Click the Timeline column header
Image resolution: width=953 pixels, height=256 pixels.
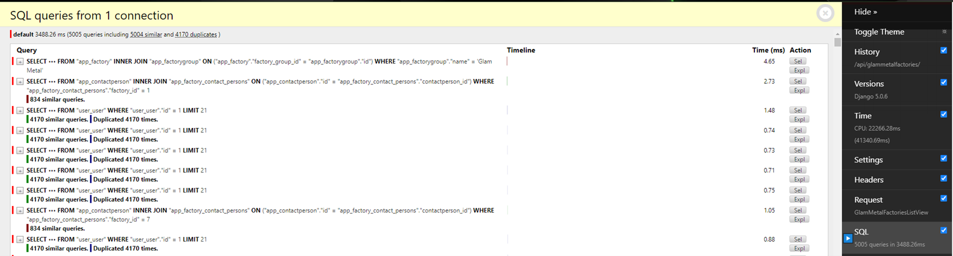point(521,50)
